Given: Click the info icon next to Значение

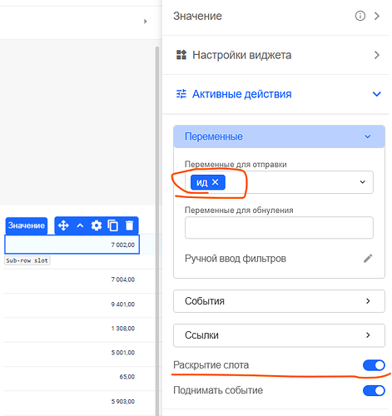Looking at the screenshot, I should (x=360, y=16).
